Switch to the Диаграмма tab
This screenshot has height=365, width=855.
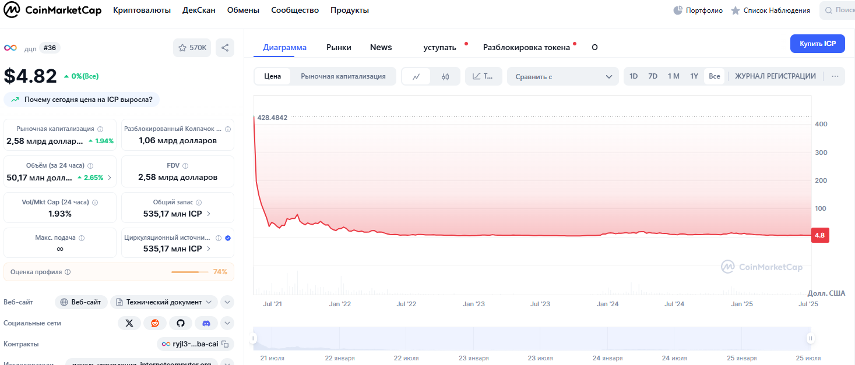coord(284,47)
